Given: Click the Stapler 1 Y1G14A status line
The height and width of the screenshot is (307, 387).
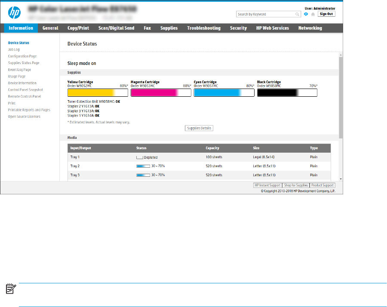Looking at the screenshot, I should 83,116.
